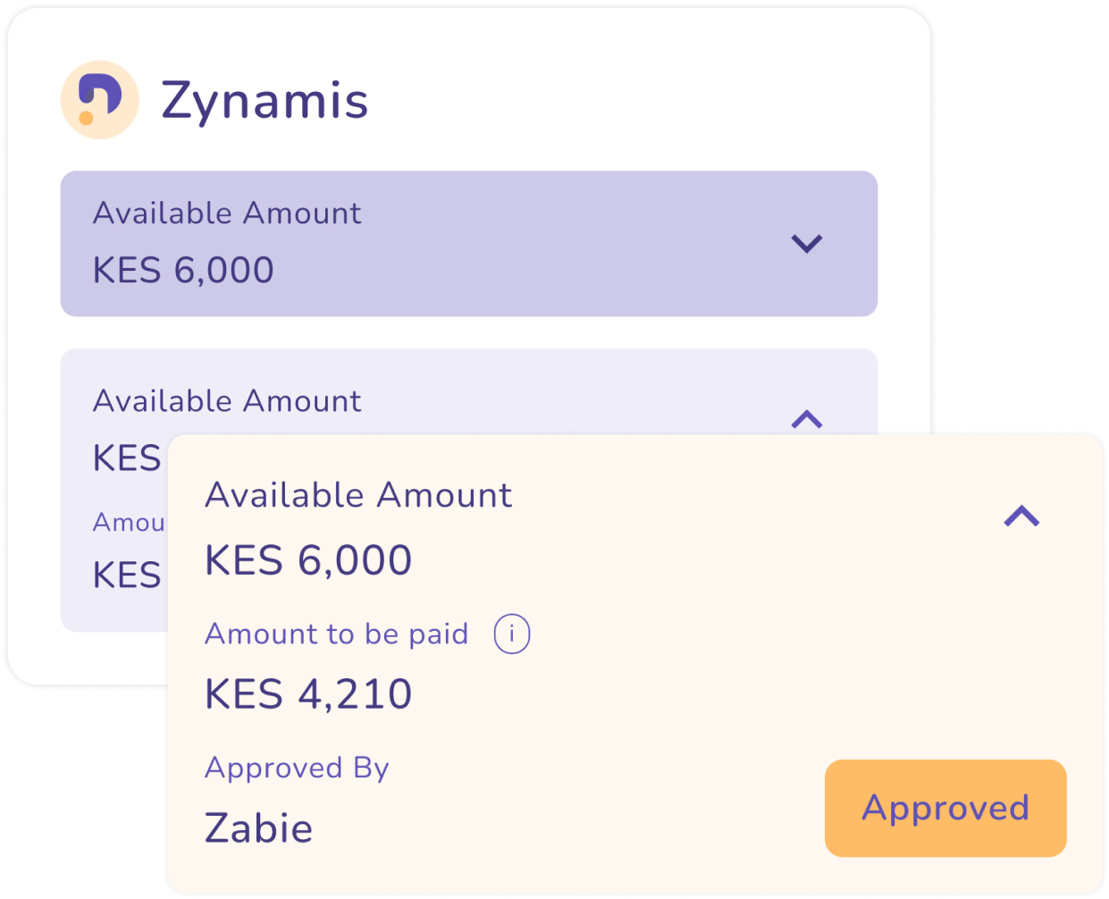Click the KES text above the "Amou" label

(127, 458)
